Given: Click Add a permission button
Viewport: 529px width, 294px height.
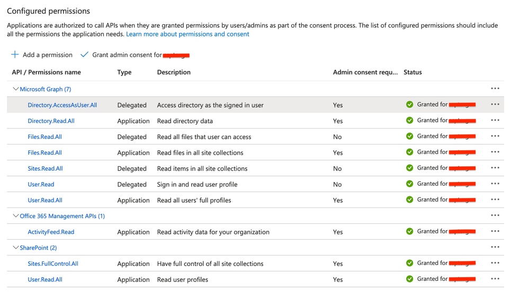Looking at the screenshot, I should click(42, 55).
